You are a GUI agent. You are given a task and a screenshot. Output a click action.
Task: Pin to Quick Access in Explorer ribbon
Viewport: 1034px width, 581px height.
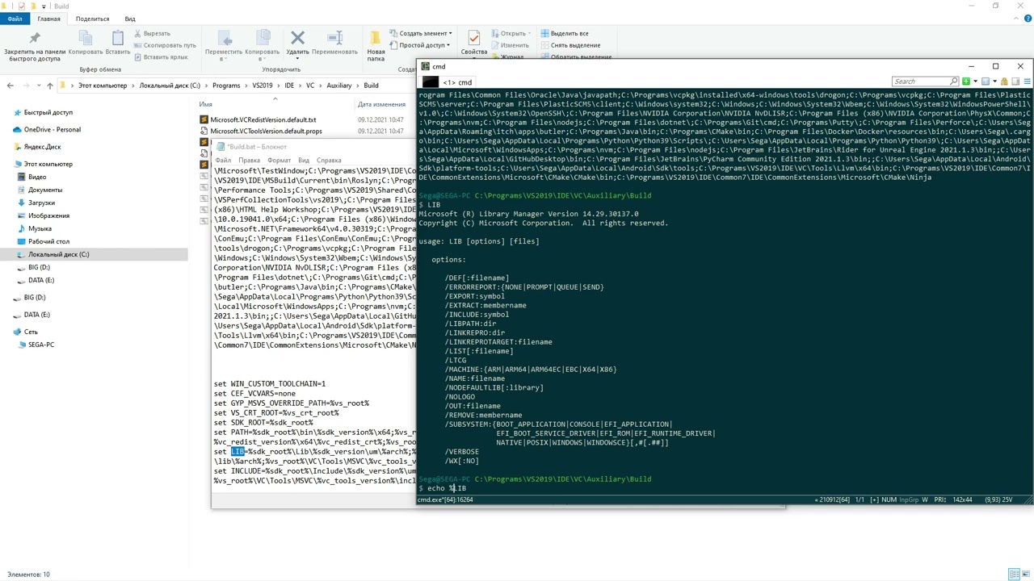(x=34, y=46)
